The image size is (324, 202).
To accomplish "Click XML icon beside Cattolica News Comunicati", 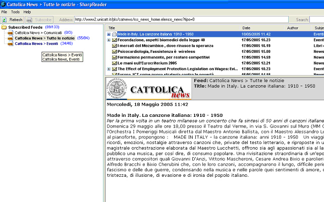I will (10, 32).
